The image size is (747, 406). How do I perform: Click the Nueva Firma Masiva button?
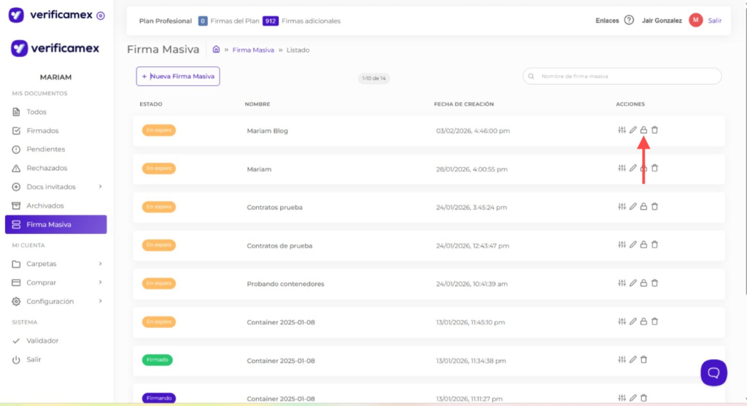(178, 76)
